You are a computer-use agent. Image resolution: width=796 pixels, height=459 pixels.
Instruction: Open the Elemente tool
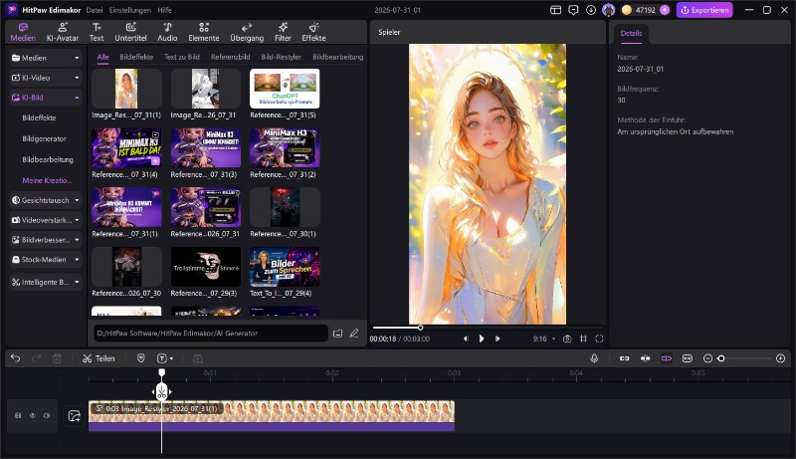point(204,32)
